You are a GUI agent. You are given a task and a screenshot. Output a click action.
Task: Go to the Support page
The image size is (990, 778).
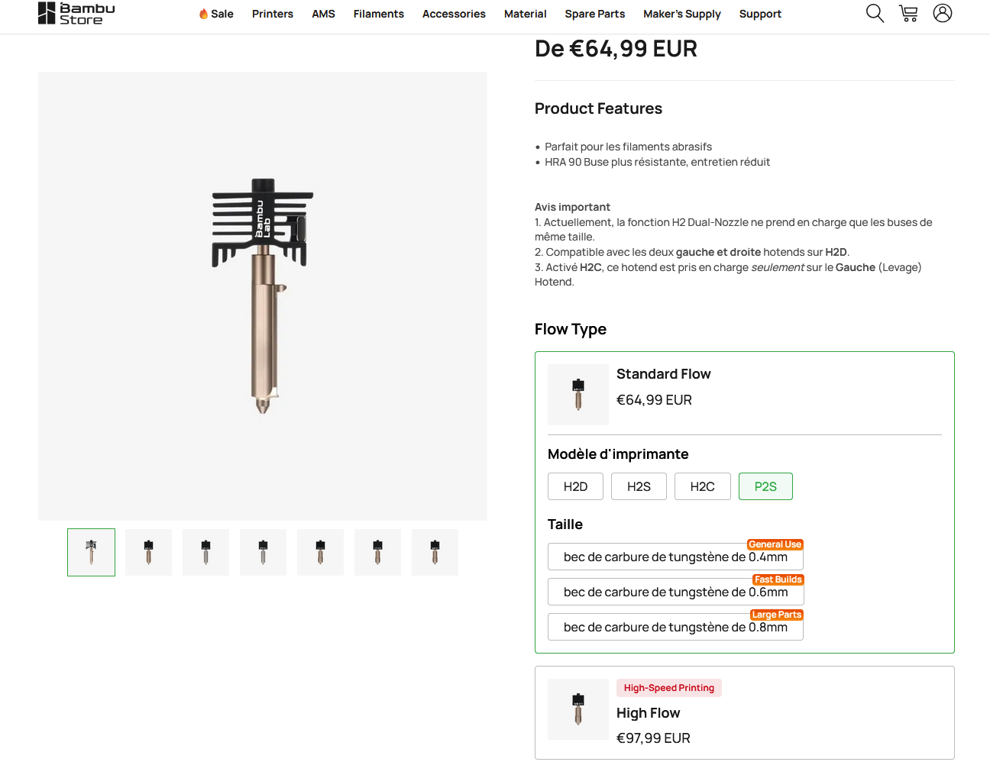[x=760, y=14]
